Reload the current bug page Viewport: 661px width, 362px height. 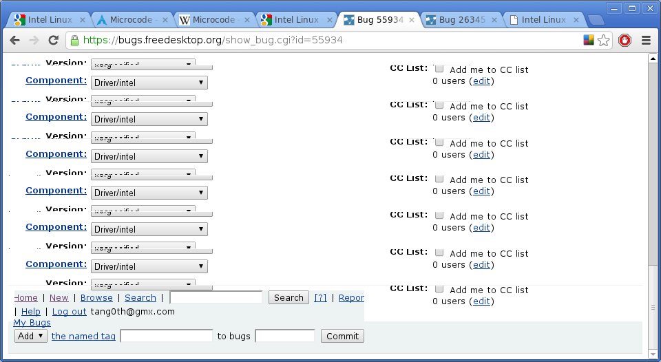click(x=53, y=41)
